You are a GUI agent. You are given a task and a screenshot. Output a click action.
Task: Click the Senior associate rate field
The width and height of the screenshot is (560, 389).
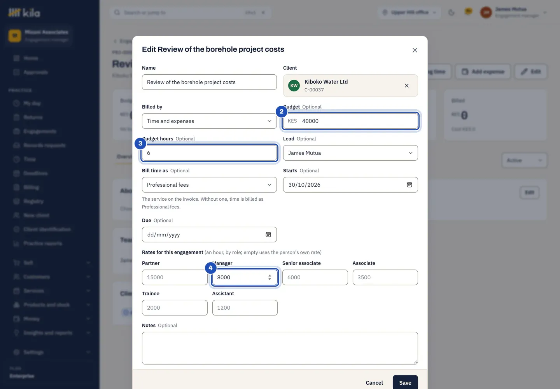(x=315, y=277)
